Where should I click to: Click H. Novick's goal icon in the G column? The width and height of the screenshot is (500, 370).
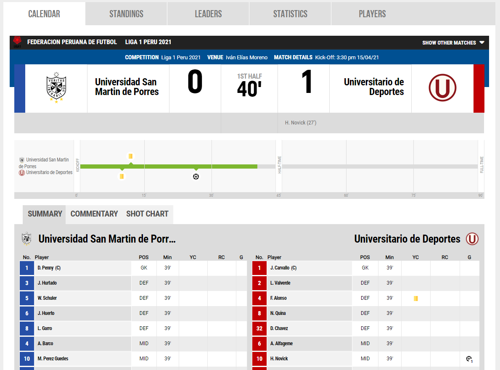click(469, 359)
